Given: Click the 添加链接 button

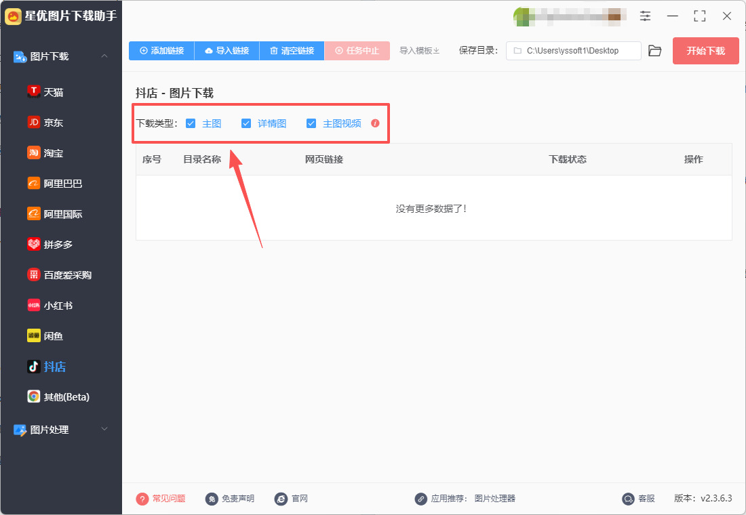Looking at the screenshot, I should tap(162, 50).
